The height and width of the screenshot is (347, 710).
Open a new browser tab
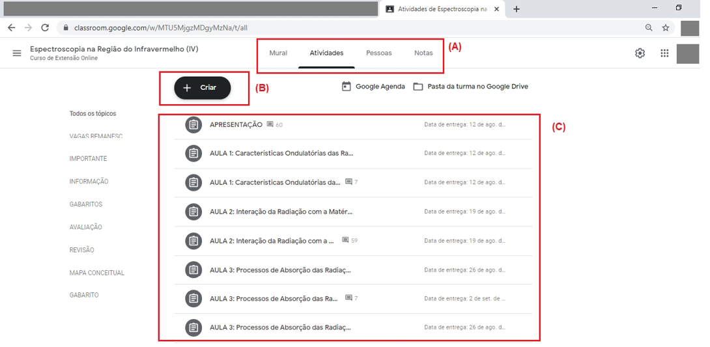pyautogui.click(x=517, y=9)
